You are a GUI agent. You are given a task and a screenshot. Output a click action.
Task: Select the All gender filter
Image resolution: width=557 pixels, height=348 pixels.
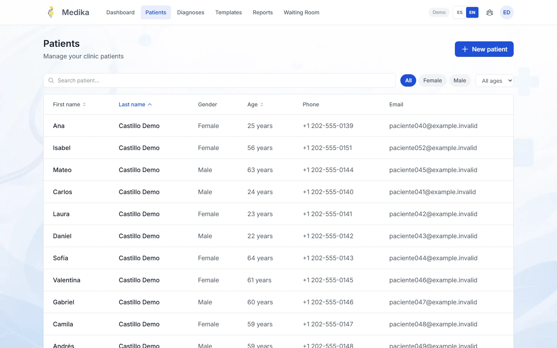408,80
